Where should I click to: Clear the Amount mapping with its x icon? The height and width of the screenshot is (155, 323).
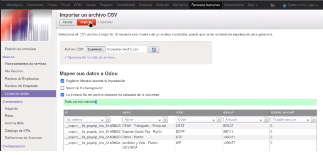(261, 120)
